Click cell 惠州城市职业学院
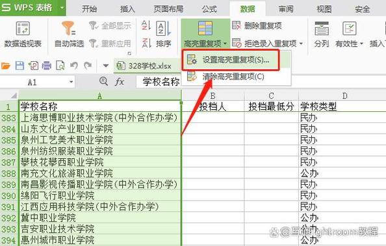Screen dimensions: 386x246 99,240
